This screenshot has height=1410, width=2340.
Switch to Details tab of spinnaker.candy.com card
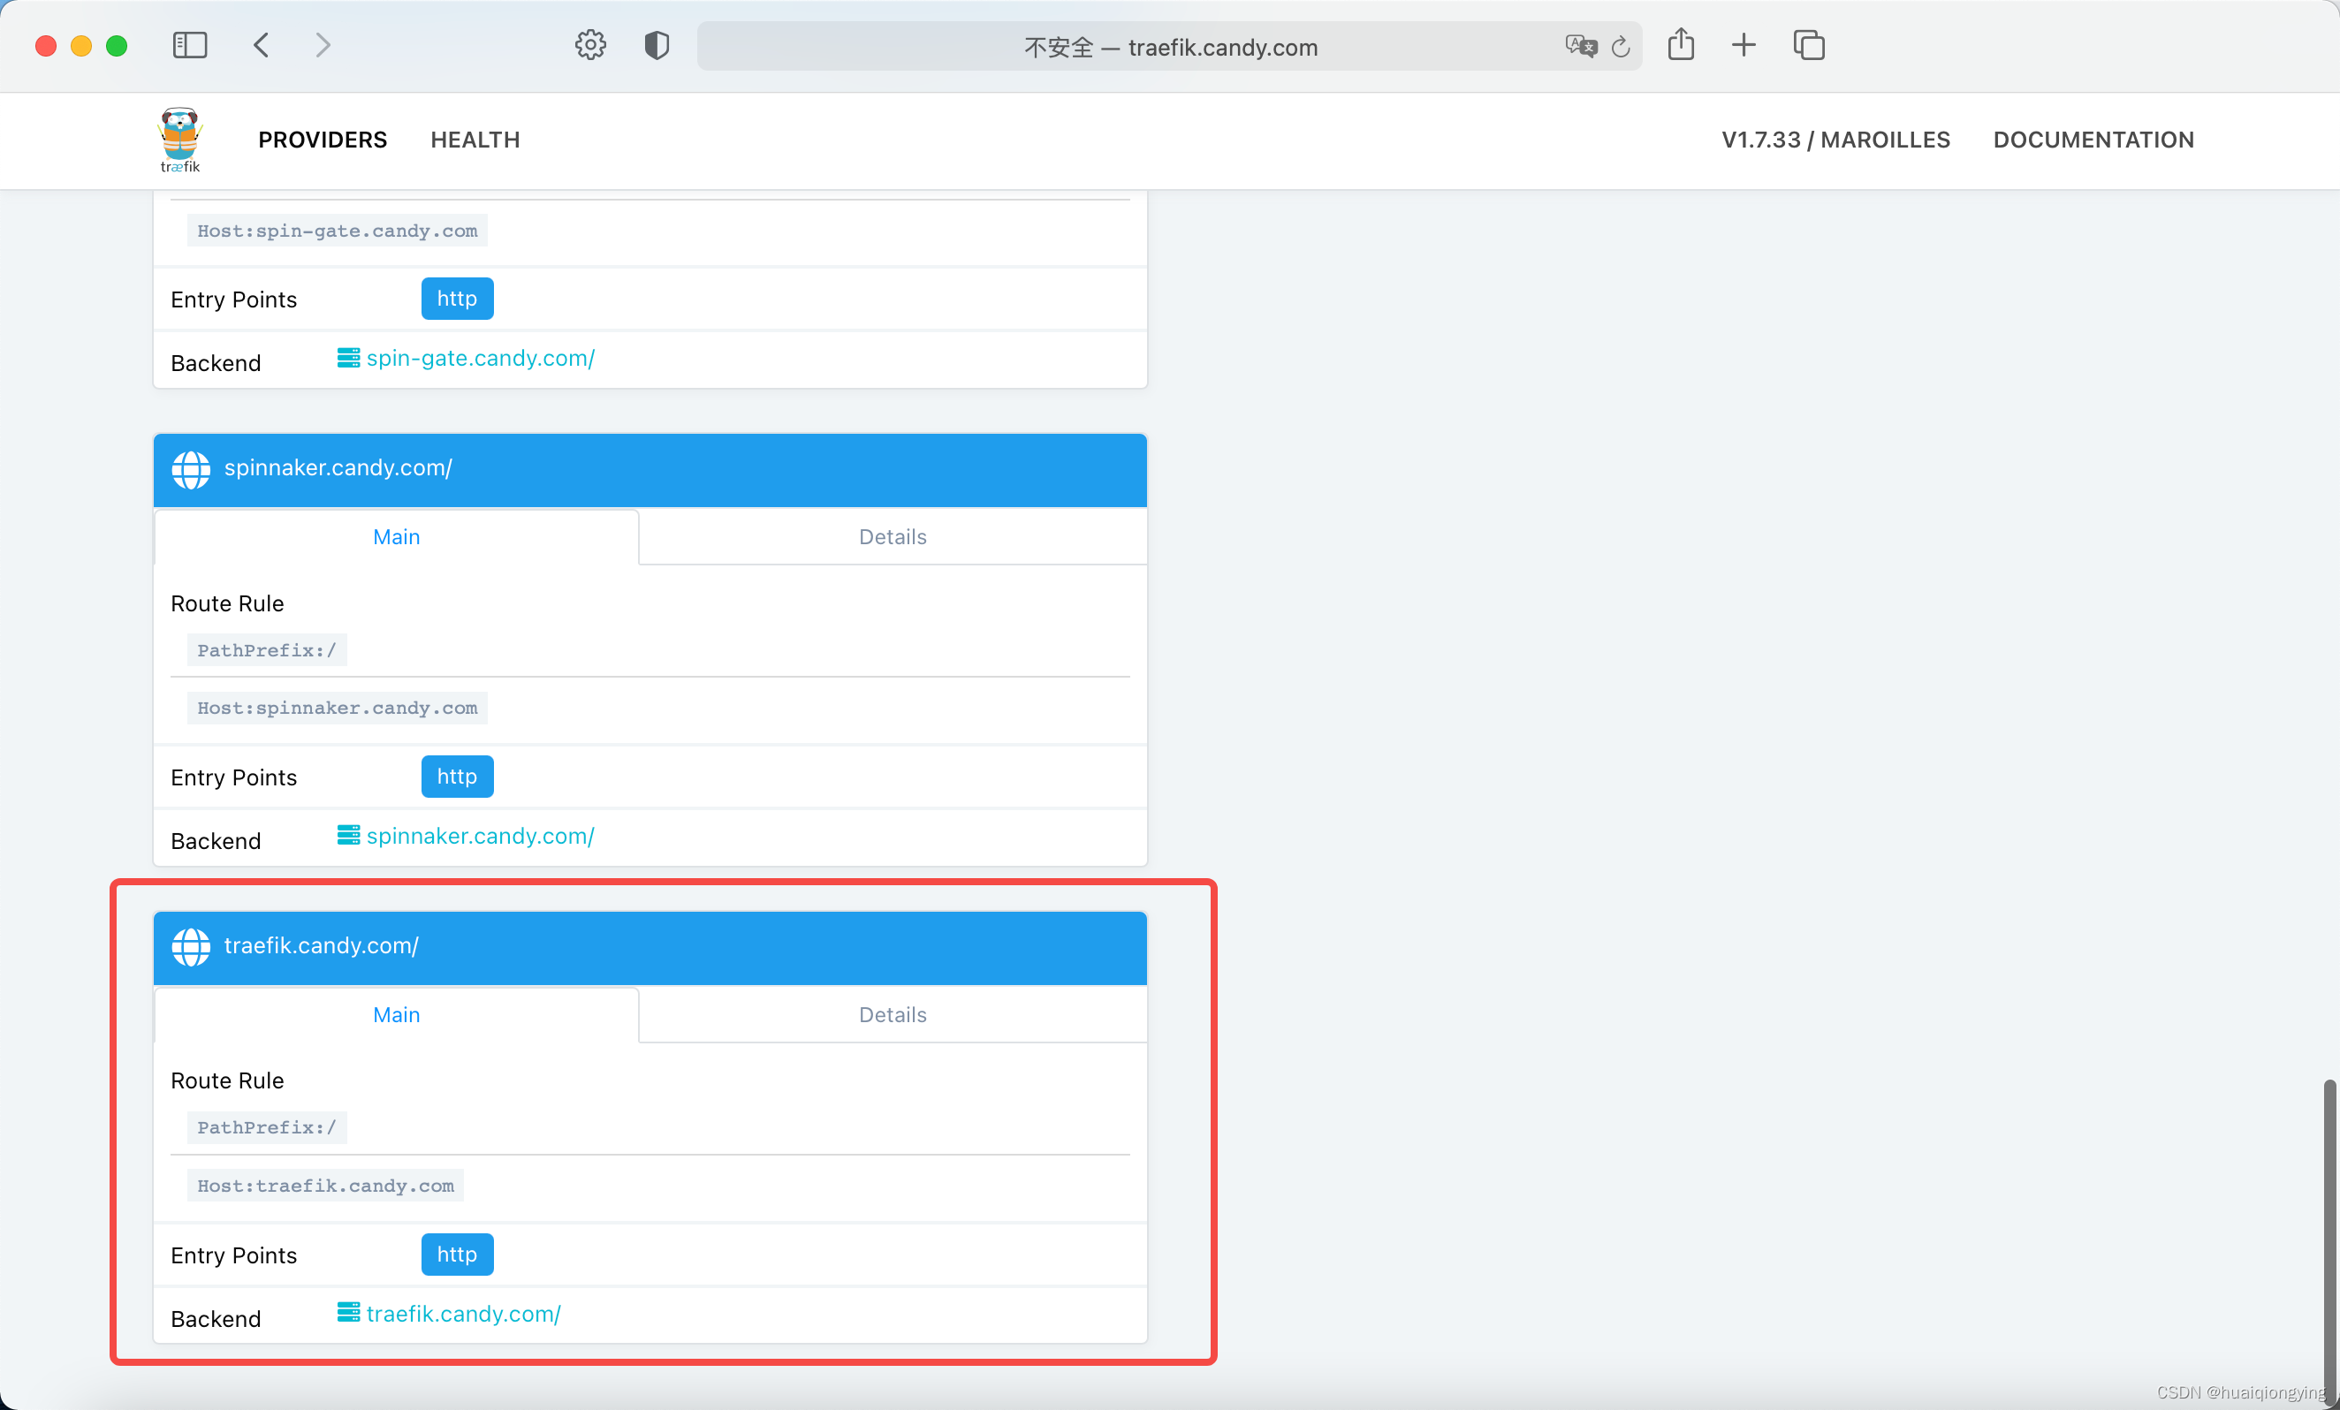point(892,536)
